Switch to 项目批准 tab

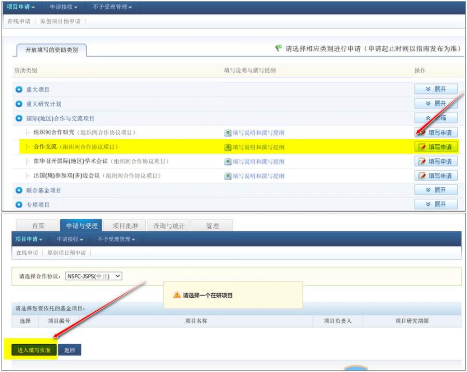click(125, 226)
